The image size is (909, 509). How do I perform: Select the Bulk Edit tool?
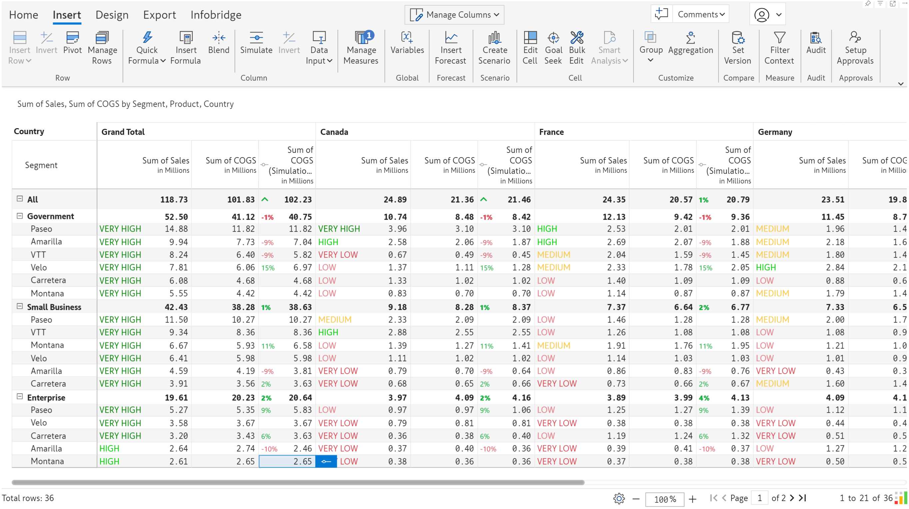tap(576, 48)
